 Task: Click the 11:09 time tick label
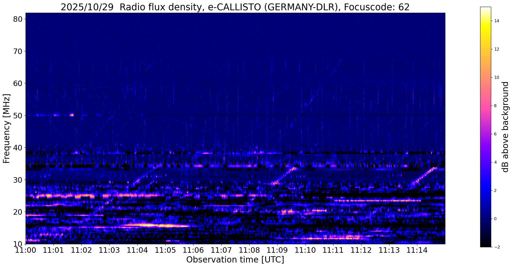(x=277, y=250)
